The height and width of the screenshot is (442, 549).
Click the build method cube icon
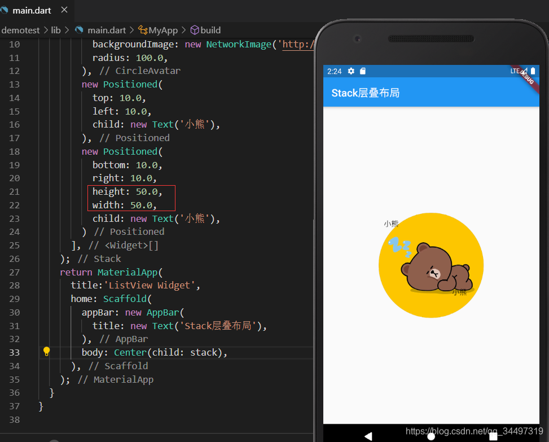coord(195,30)
